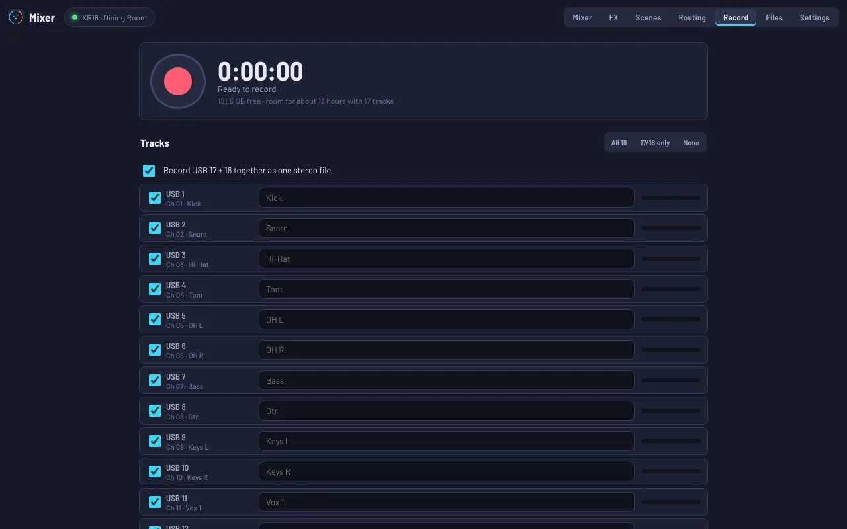847x529 pixels.
Task: Toggle the USB 3 Hi-Hat checkbox
Action: pos(155,259)
